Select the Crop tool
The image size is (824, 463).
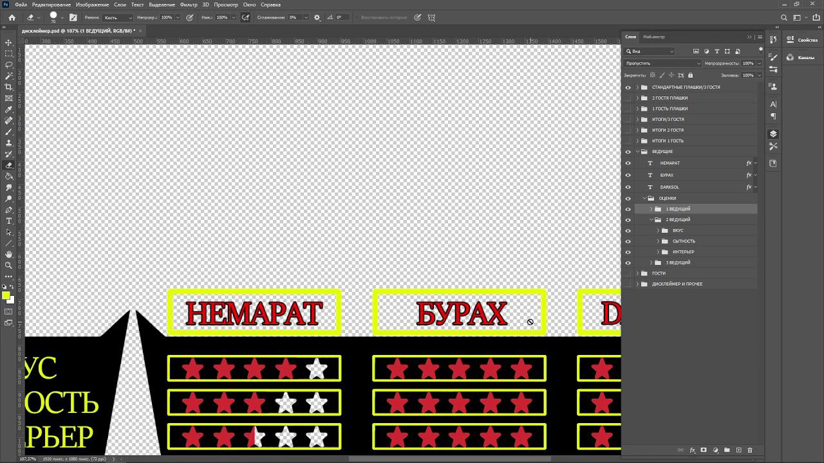pyautogui.click(x=9, y=87)
